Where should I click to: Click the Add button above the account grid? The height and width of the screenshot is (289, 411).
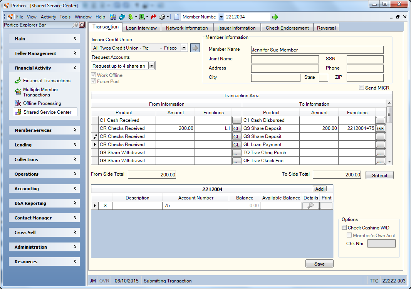319,189
